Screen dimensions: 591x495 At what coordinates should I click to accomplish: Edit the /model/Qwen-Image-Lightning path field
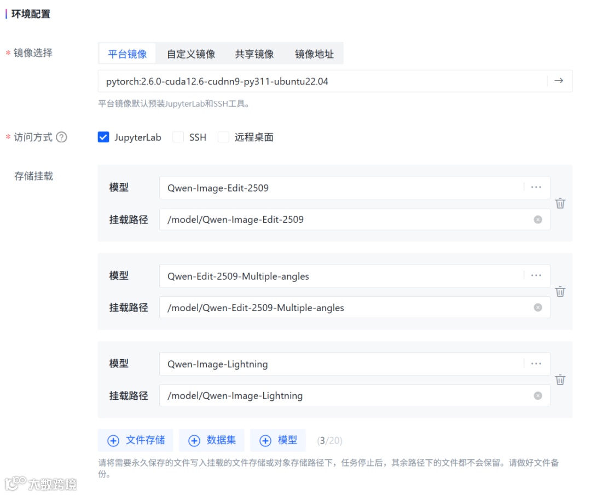(x=354, y=395)
